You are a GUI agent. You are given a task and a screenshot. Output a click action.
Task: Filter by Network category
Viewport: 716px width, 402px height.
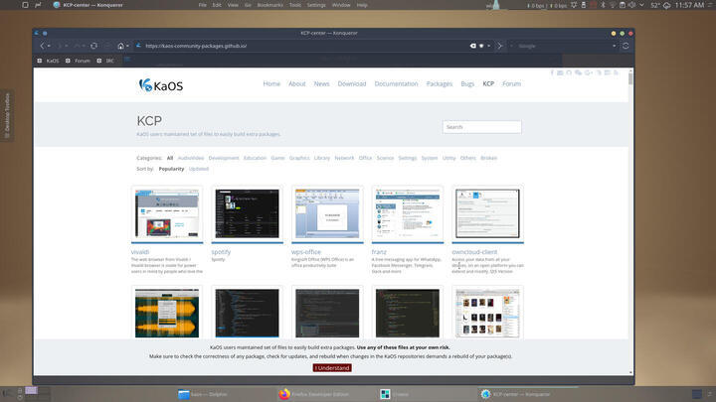point(344,158)
